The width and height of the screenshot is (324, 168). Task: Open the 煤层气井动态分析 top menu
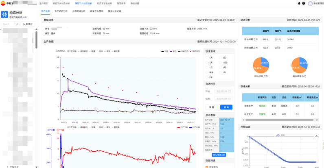[83, 4]
